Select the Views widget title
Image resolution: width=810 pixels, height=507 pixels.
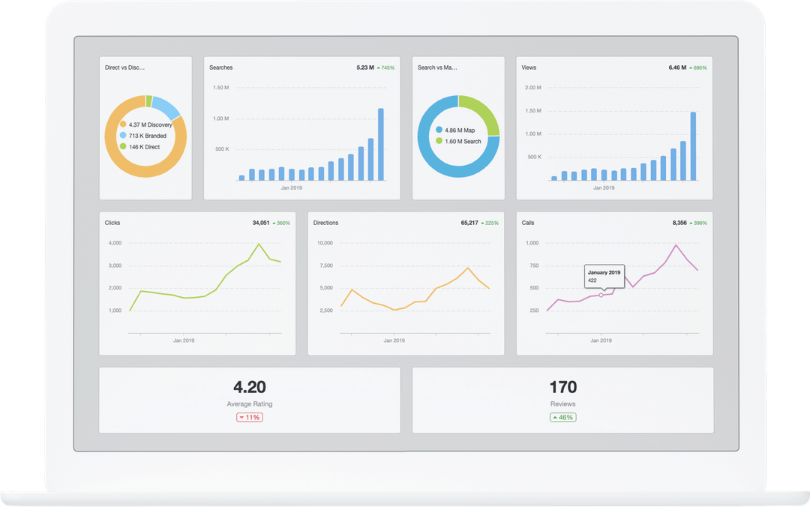click(529, 67)
